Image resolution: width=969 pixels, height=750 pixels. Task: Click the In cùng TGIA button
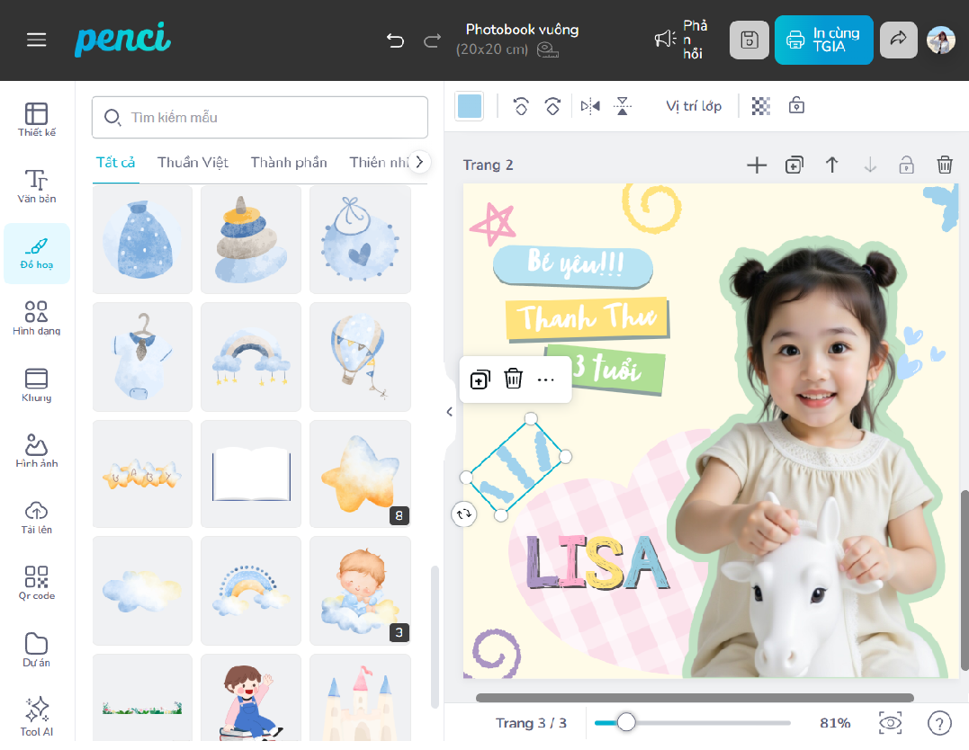(823, 40)
